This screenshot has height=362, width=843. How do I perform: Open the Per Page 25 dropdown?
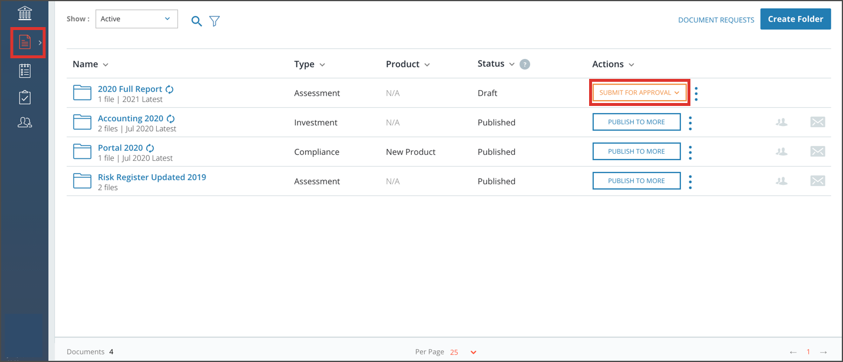click(463, 352)
